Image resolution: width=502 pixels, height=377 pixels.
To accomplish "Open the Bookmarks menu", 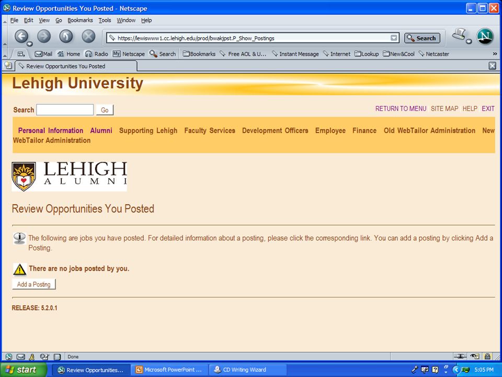I will click(x=80, y=20).
